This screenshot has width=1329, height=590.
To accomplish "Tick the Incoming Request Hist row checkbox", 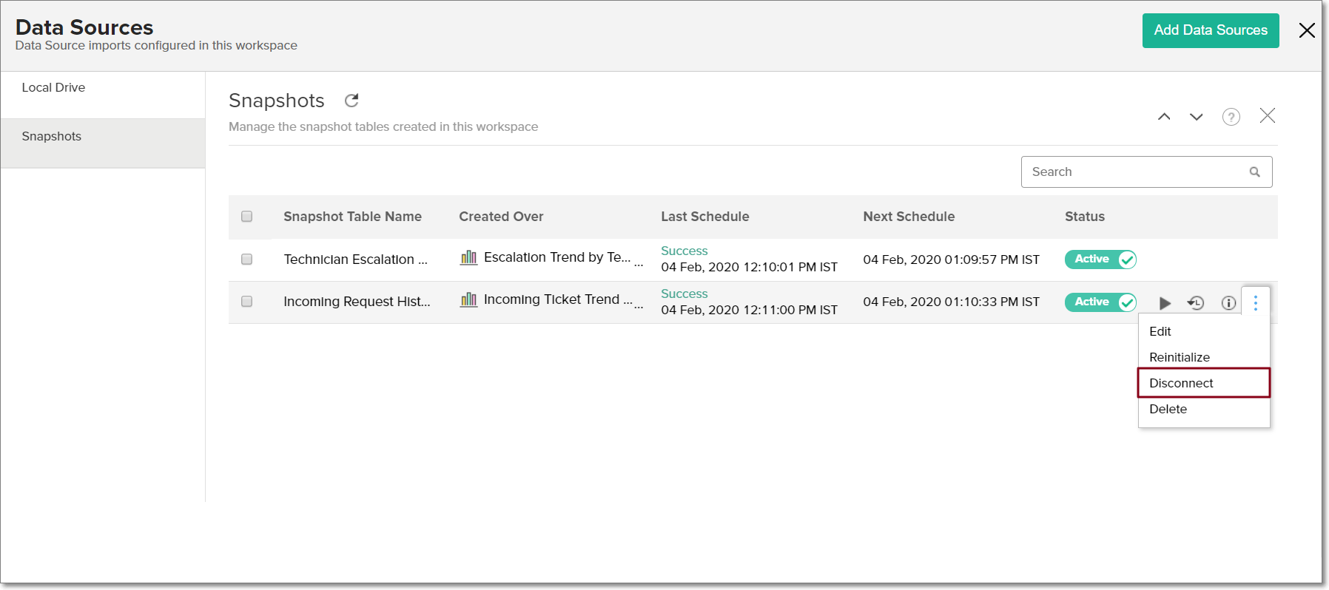I will 247,302.
